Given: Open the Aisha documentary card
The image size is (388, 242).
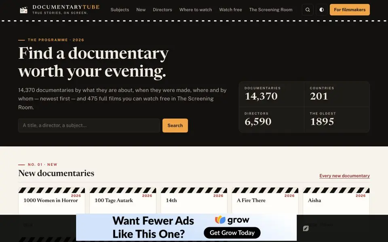Looking at the screenshot, I should point(336,201).
